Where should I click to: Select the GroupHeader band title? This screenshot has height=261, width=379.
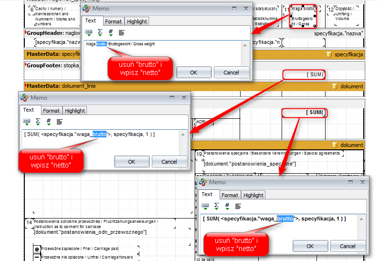click(x=53, y=33)
